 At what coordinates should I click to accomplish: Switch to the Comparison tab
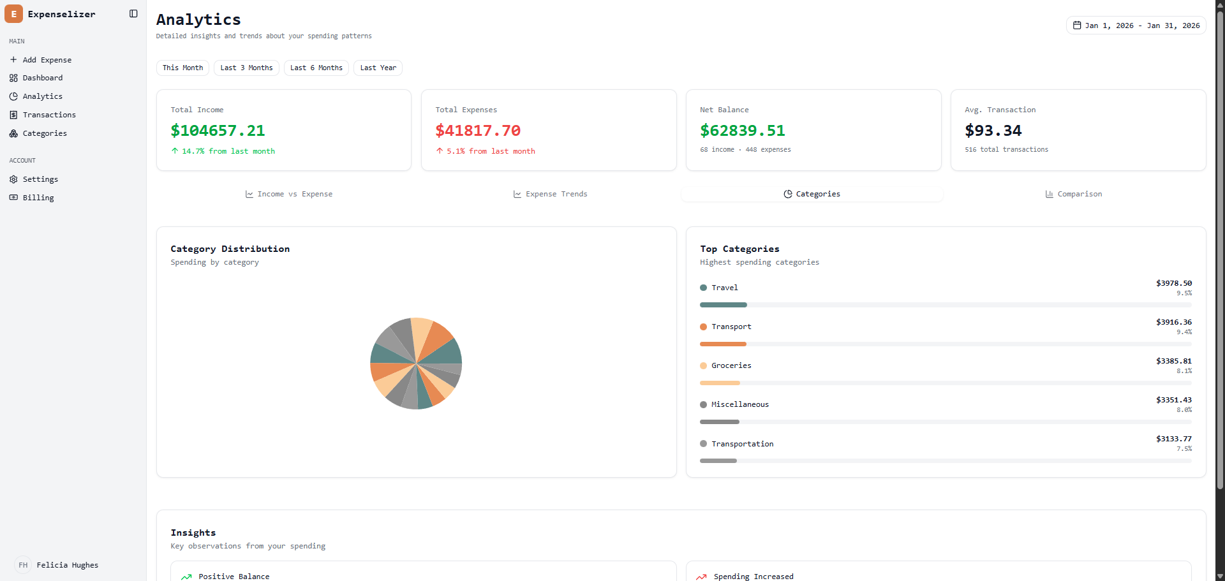(x=1073, y=194)
